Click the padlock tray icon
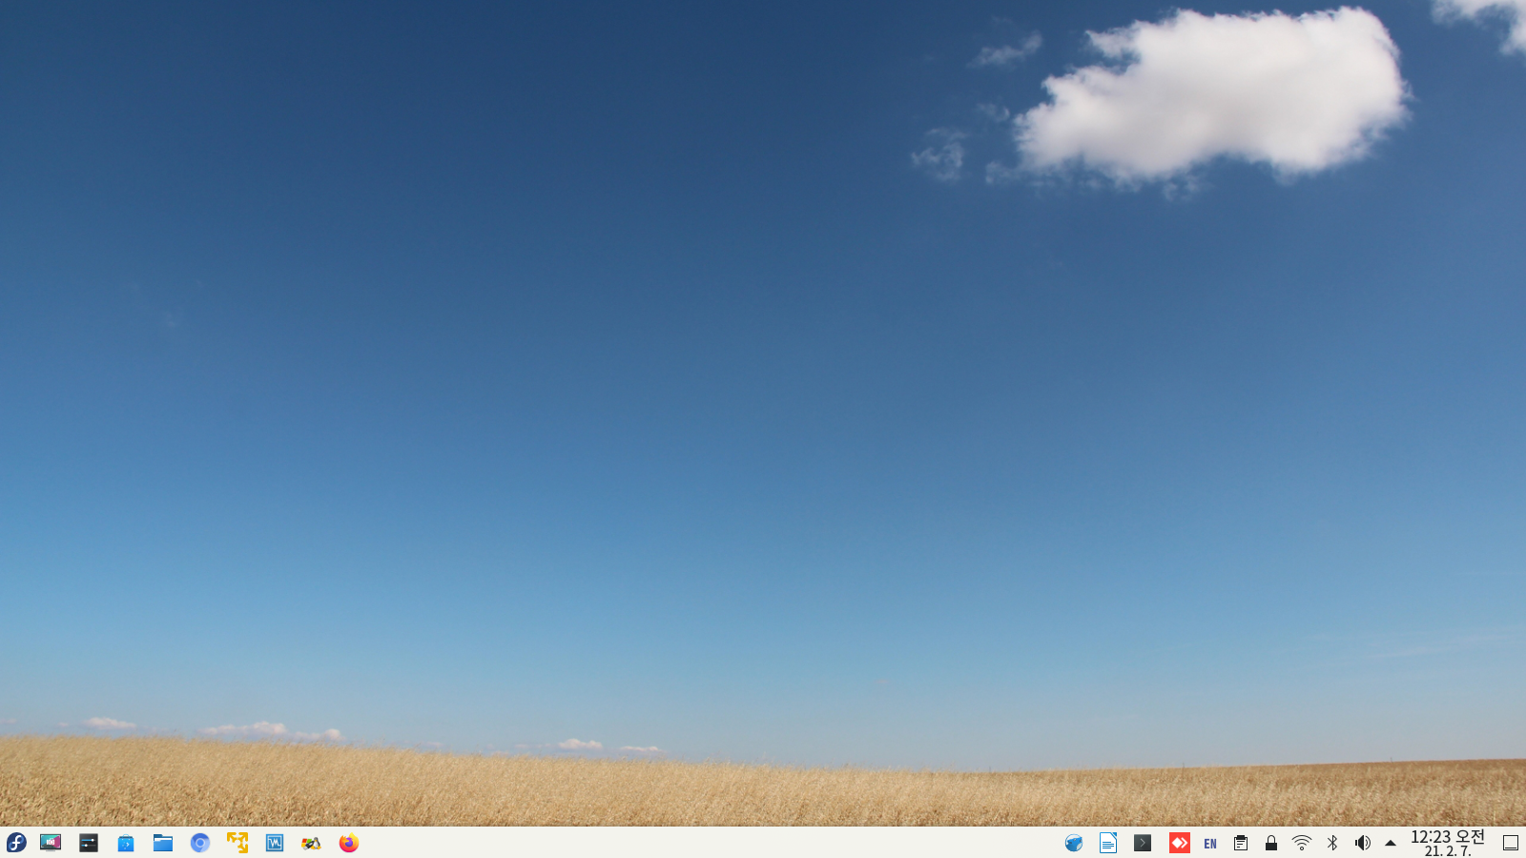 click(1271, 843)
